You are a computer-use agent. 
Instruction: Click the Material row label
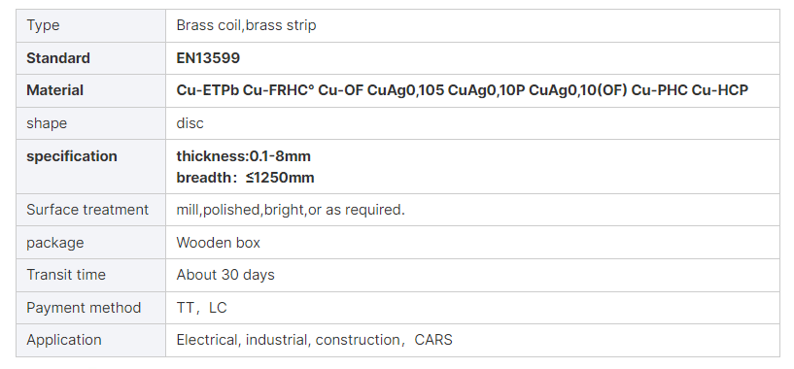(x=54, y=90)
